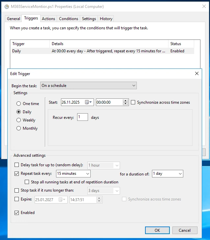Screen dimensions: 210x240
Task: Open the 15 minutes repeat interval dropdown
Action: pyautogui.click(x=73, y=173)
